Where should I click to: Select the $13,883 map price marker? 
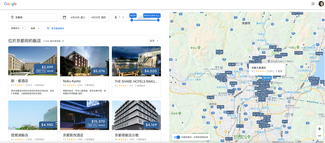click(298, 53)
